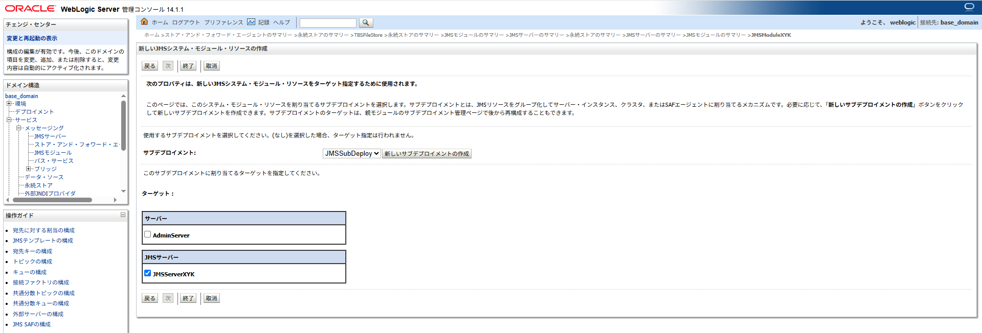982x333 pixels.
Task: Select base_domain in domain tree
Action: [x=21, y=96]
